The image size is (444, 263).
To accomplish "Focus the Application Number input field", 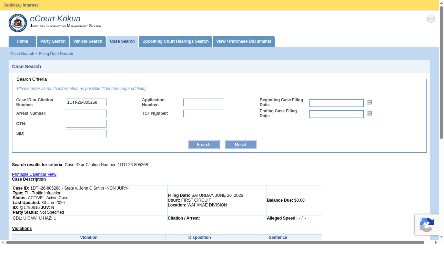I will click(204, 102).
